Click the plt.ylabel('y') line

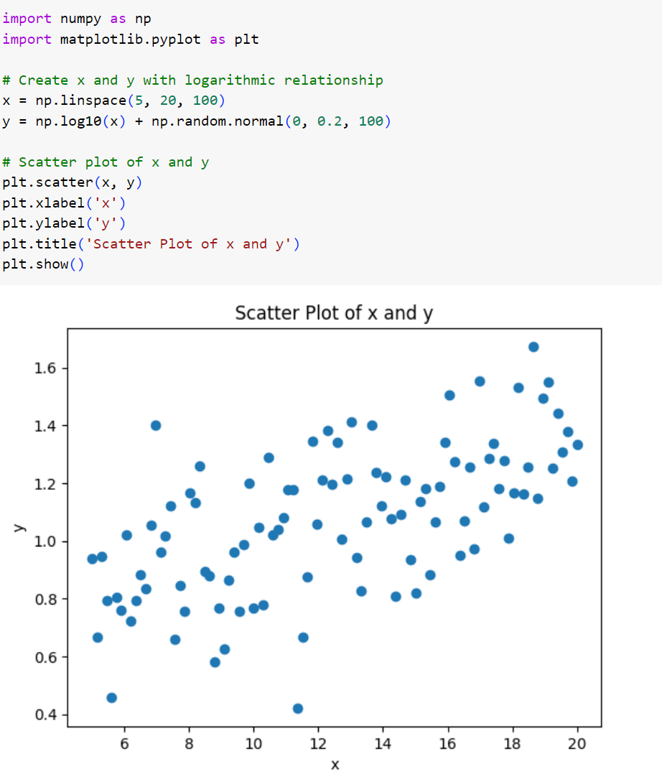(65, 223)
